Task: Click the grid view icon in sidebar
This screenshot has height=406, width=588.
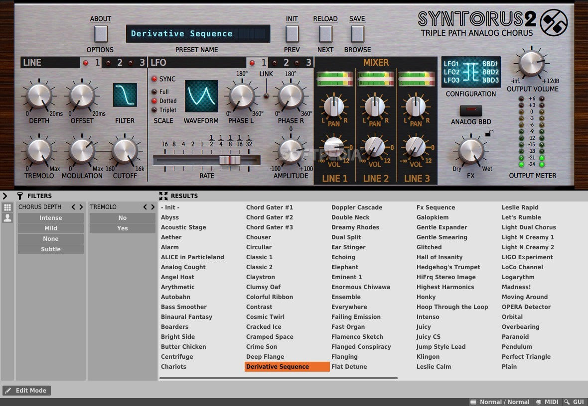Action: 7,207
